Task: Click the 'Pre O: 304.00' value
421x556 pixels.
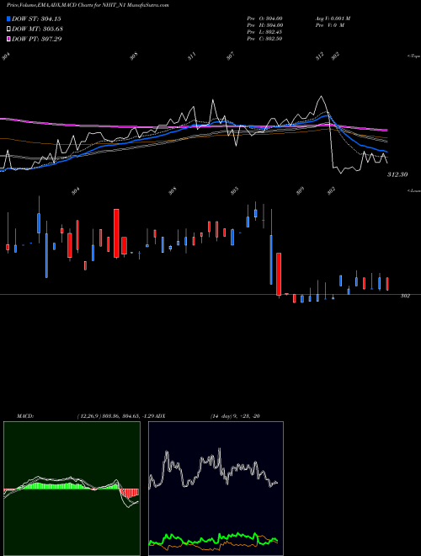Action: point(264,19)
